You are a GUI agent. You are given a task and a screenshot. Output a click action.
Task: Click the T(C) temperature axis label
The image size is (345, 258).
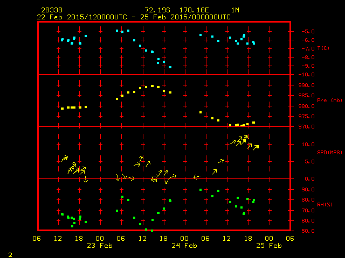tap(323, 48)
